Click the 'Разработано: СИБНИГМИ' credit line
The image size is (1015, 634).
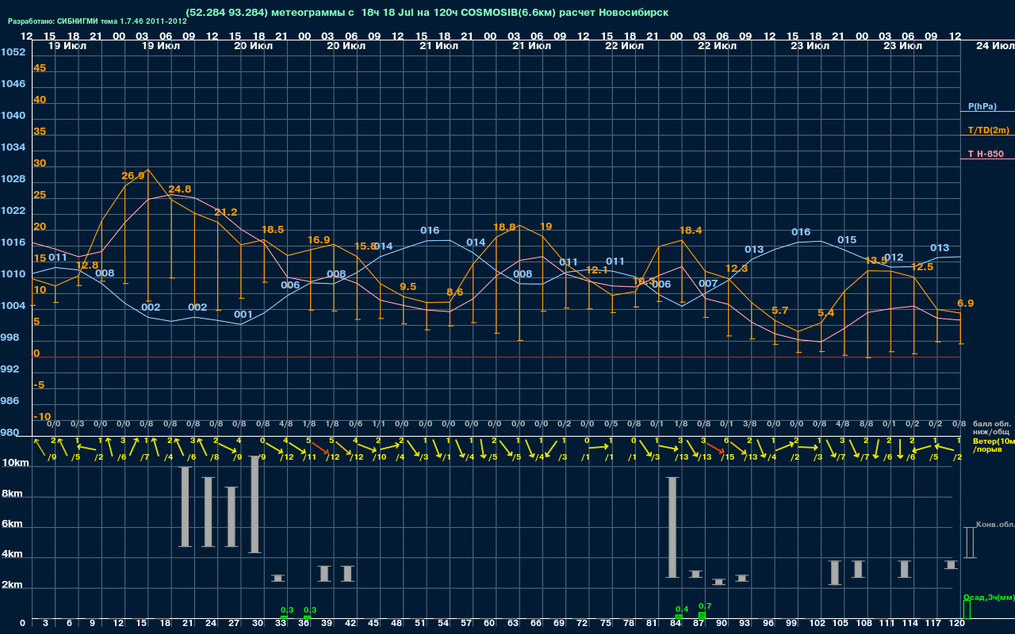(97, 21)
